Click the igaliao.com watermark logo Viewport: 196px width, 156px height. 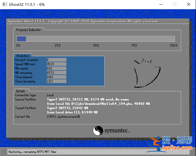[171, 145]
